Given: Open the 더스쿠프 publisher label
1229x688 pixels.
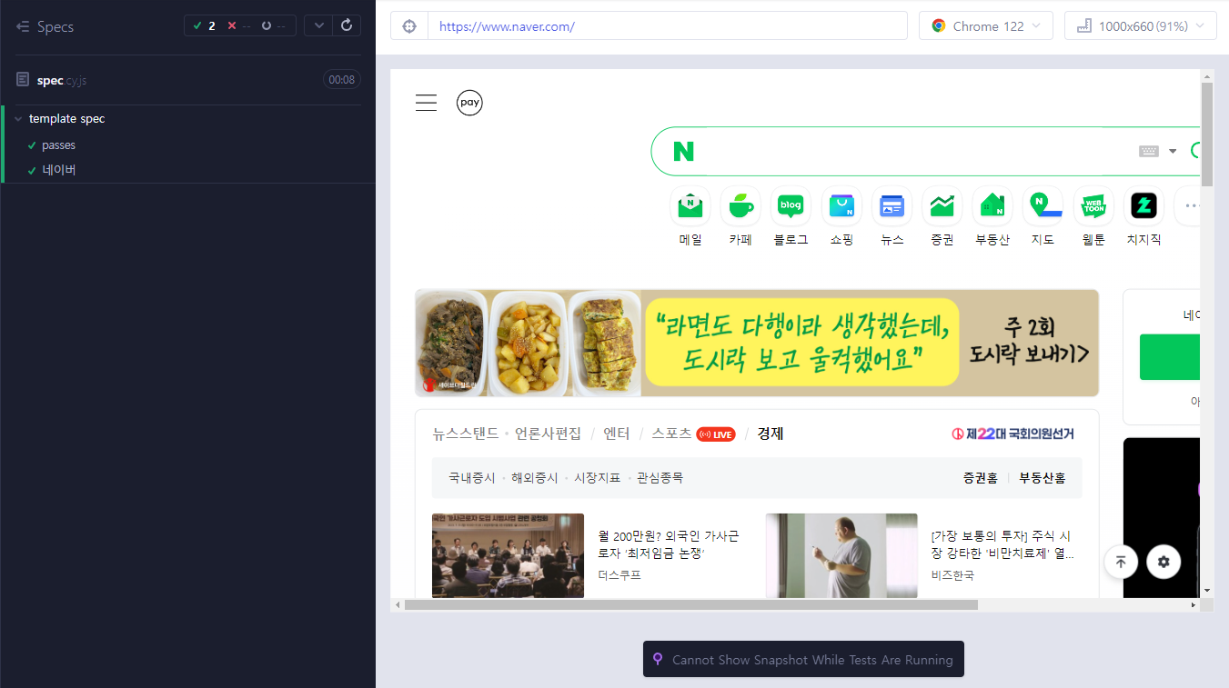Looking at the screenshot, I should click(x=620, y=575).
